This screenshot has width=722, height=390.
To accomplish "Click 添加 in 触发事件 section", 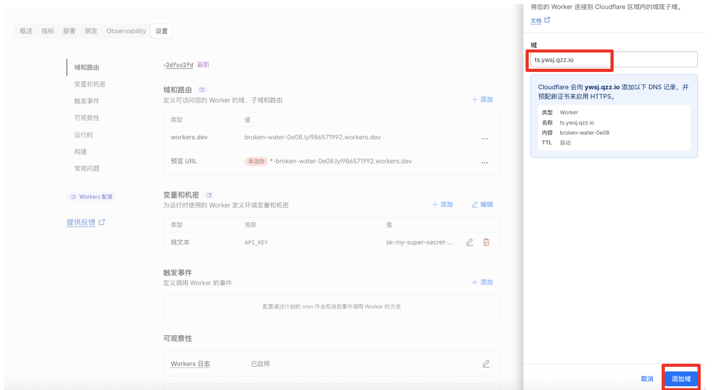I will click(x=482, y=282).
